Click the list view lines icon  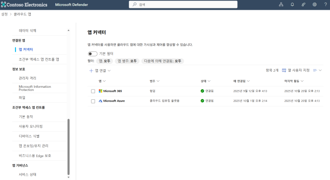tap(315, 70)
